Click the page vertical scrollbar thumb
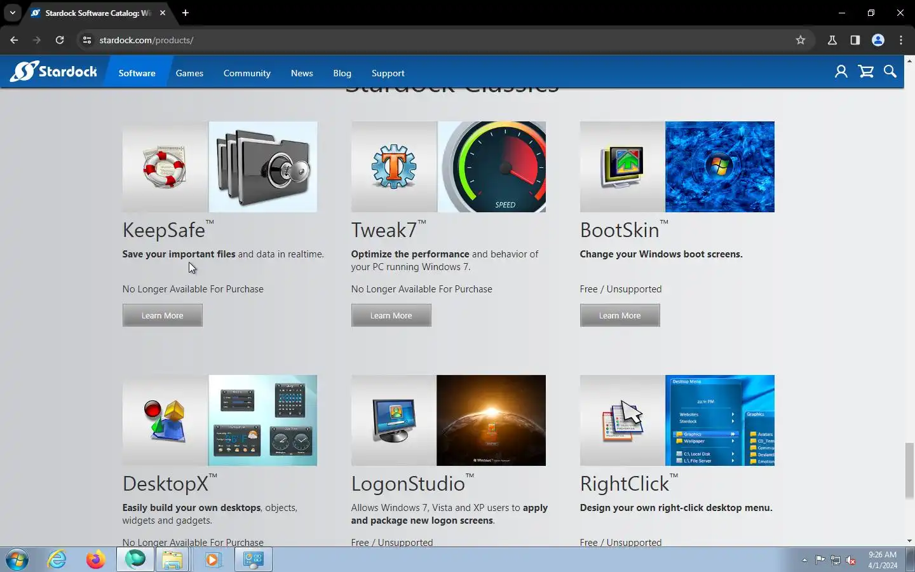Viewport: 915px width, 572px height. pos(909,471)
